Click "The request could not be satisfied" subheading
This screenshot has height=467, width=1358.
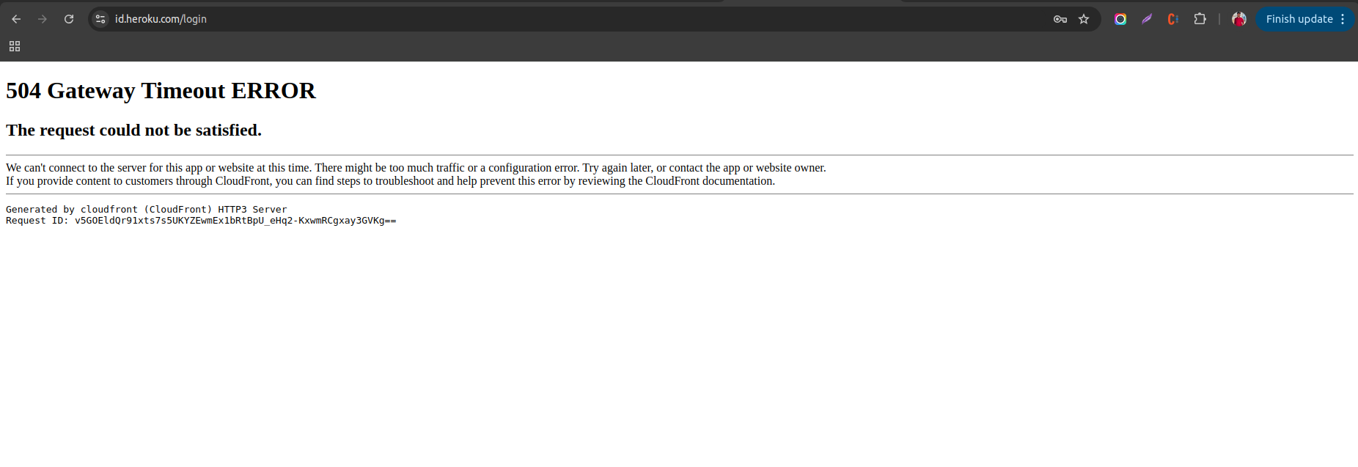(x=133, y=130)
